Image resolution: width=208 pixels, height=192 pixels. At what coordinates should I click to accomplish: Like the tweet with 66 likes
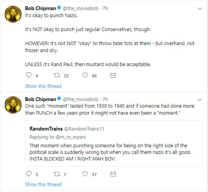click(x=85, y=75)
